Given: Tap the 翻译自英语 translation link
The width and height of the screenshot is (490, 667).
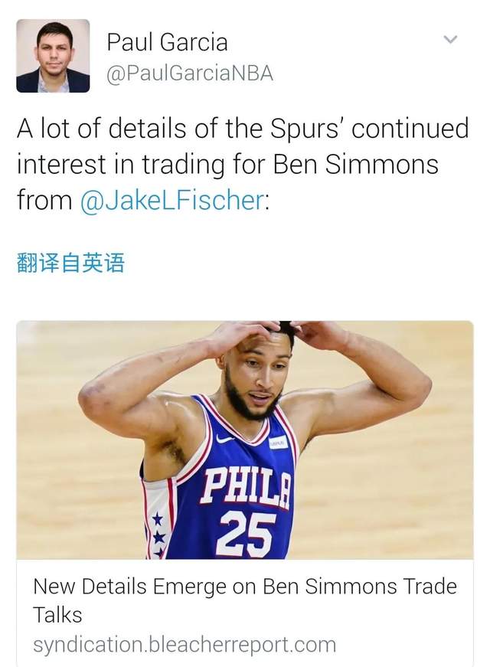Looking at the screenshot, I should [70, 262].
